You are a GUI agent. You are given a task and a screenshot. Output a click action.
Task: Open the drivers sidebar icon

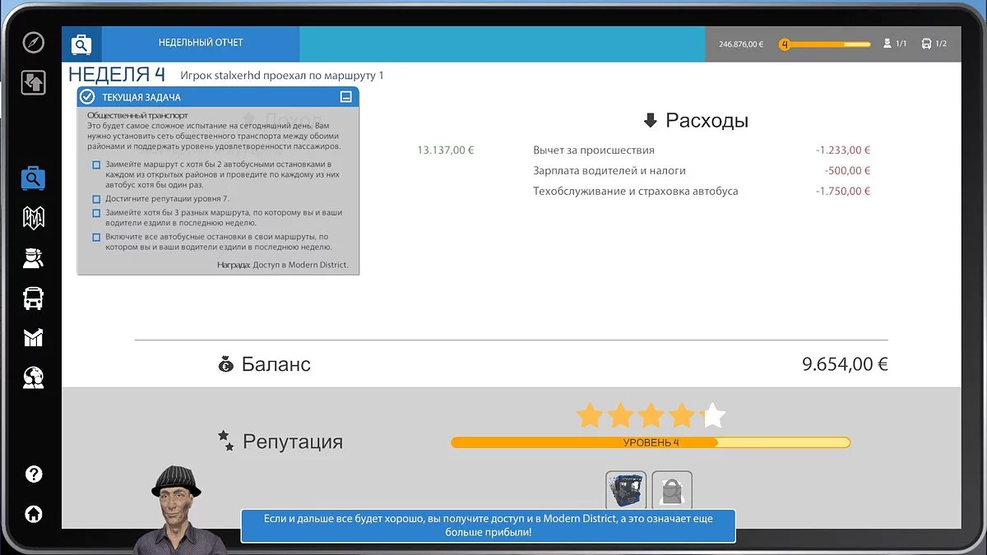click(x=33, y=258)
